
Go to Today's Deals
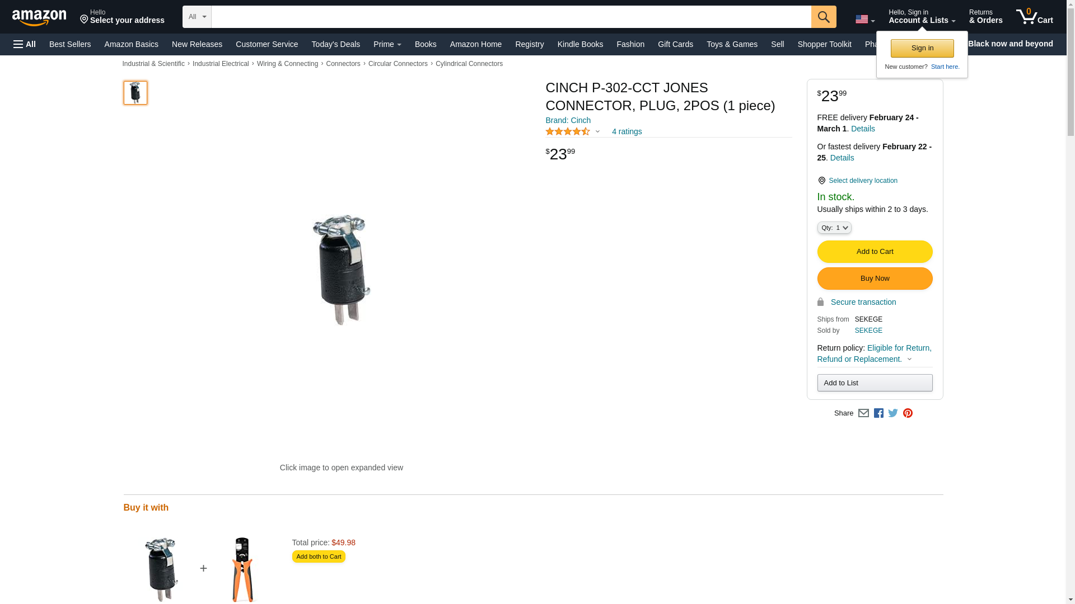pos(336,44)
